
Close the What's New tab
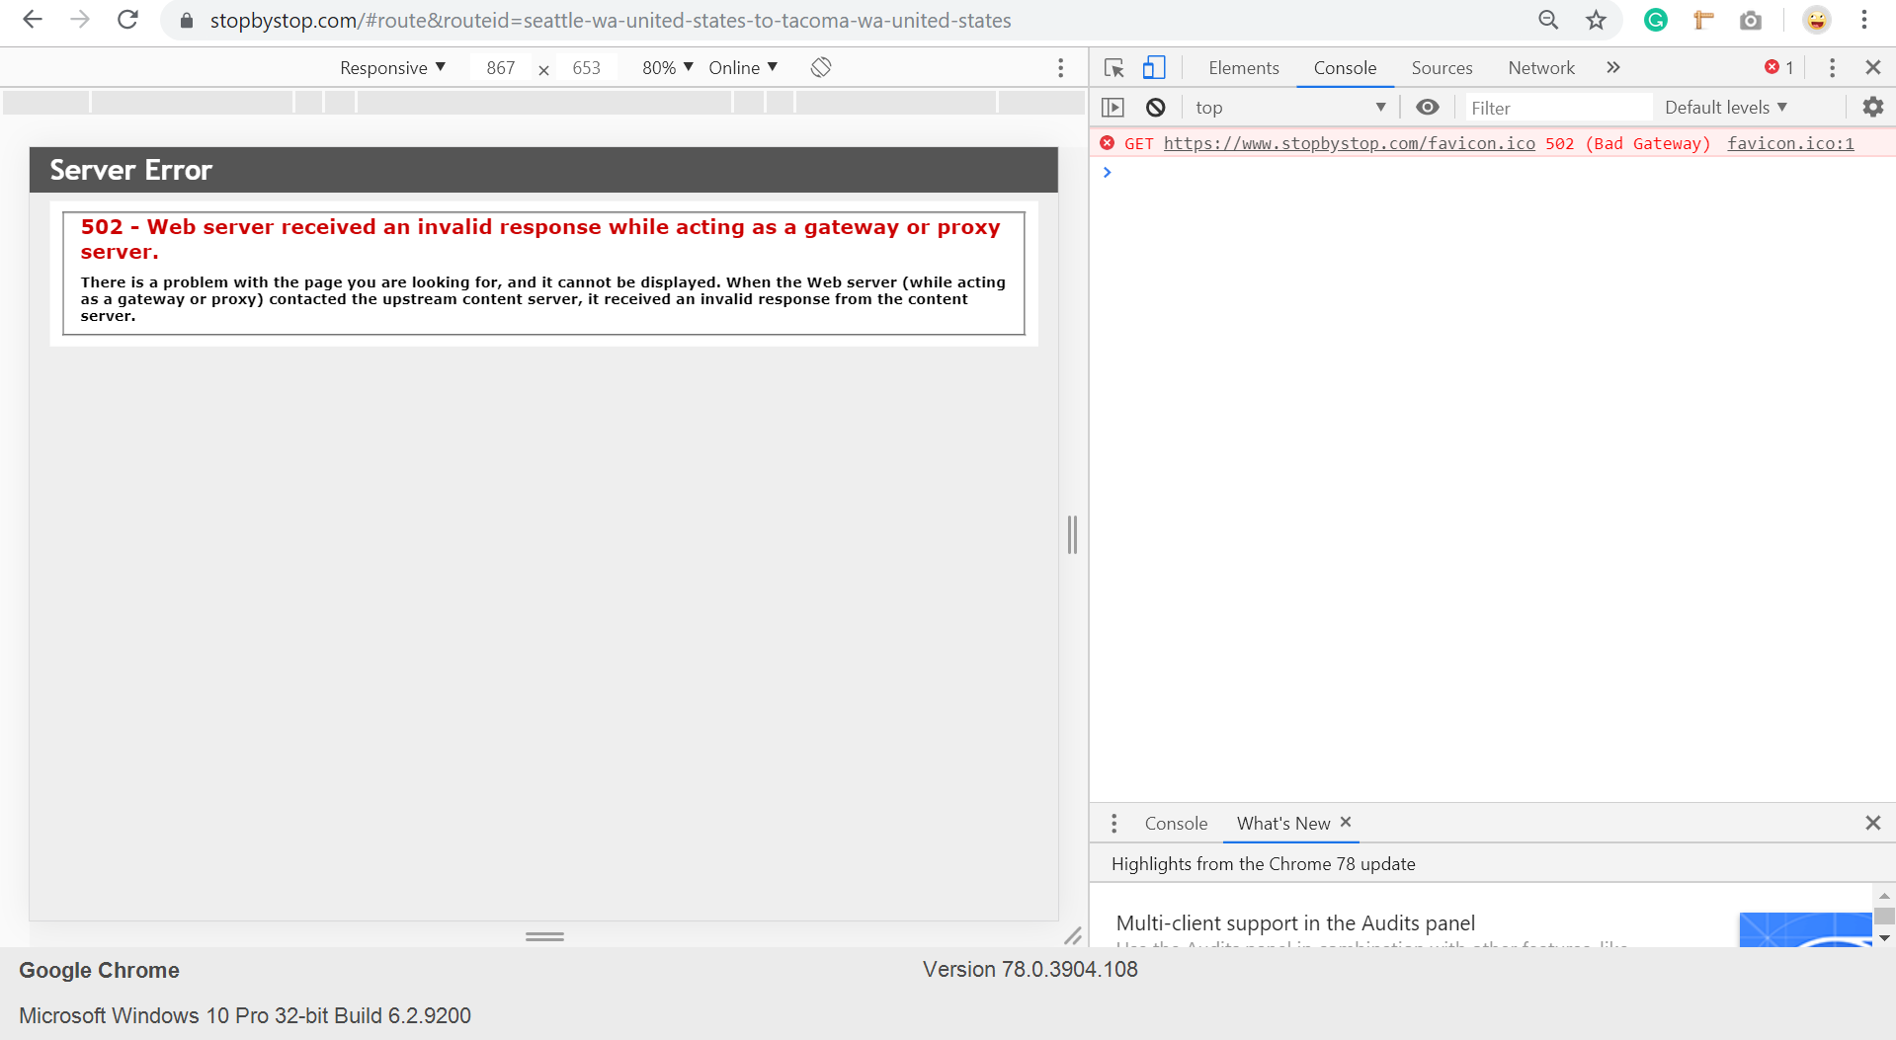click(x=1346, y=822)
